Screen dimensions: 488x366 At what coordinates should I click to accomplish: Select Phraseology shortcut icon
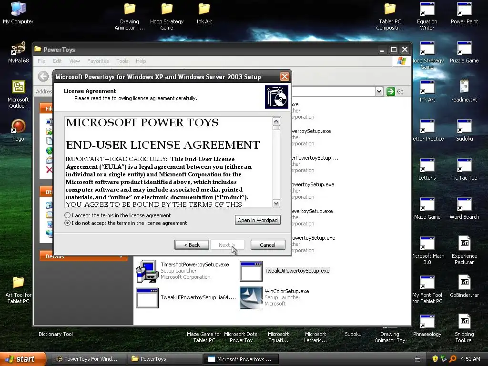[427, 322]
